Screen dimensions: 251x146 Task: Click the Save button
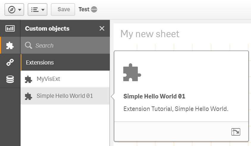click(63, 10)
